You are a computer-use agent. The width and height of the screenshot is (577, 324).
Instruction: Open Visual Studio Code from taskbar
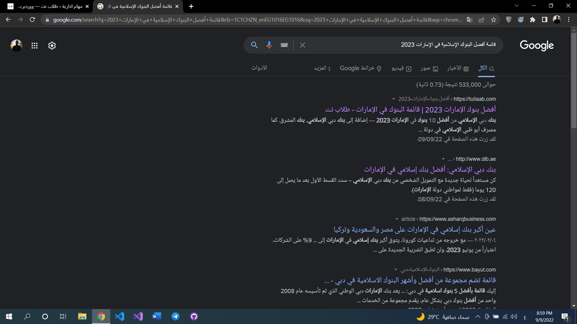119,316
